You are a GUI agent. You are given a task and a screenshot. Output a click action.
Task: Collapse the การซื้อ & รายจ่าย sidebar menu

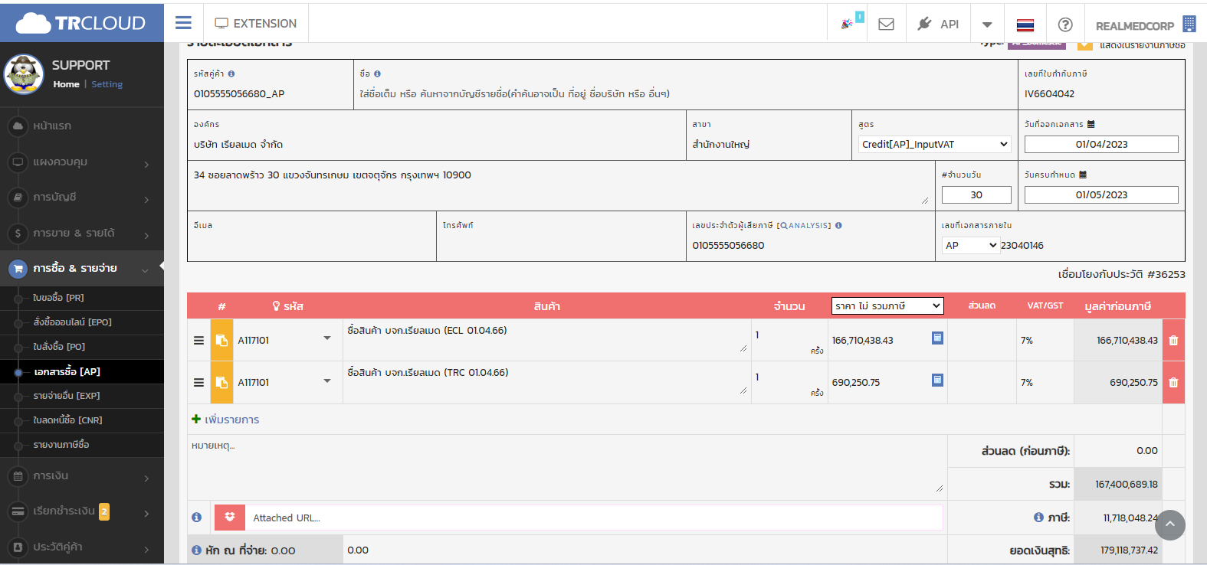82,269
